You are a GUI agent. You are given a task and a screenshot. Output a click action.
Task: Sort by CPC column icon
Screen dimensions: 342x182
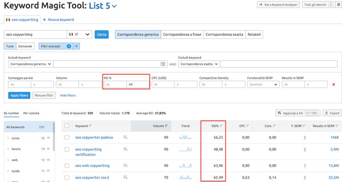(x=248, y=126)
